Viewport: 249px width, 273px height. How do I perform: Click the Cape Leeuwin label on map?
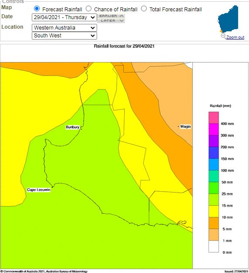(39, 190)
